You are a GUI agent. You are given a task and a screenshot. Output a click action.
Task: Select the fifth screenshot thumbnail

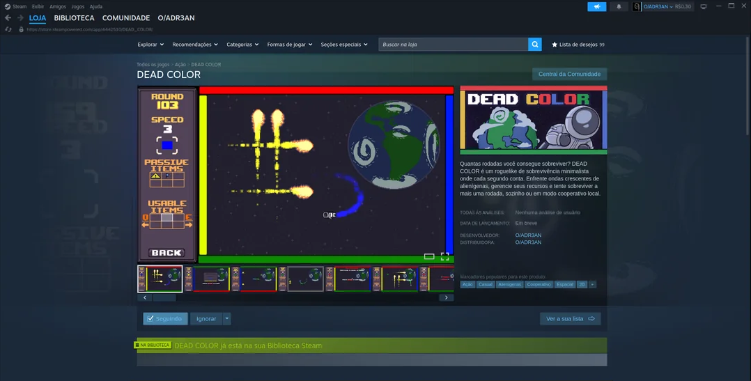click(x=348, y=279)
